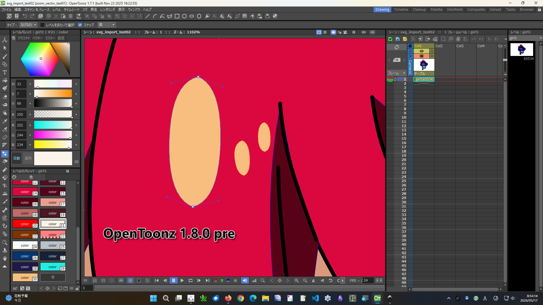
Task: Select the Magnet tool
Action: coord(5,178)
